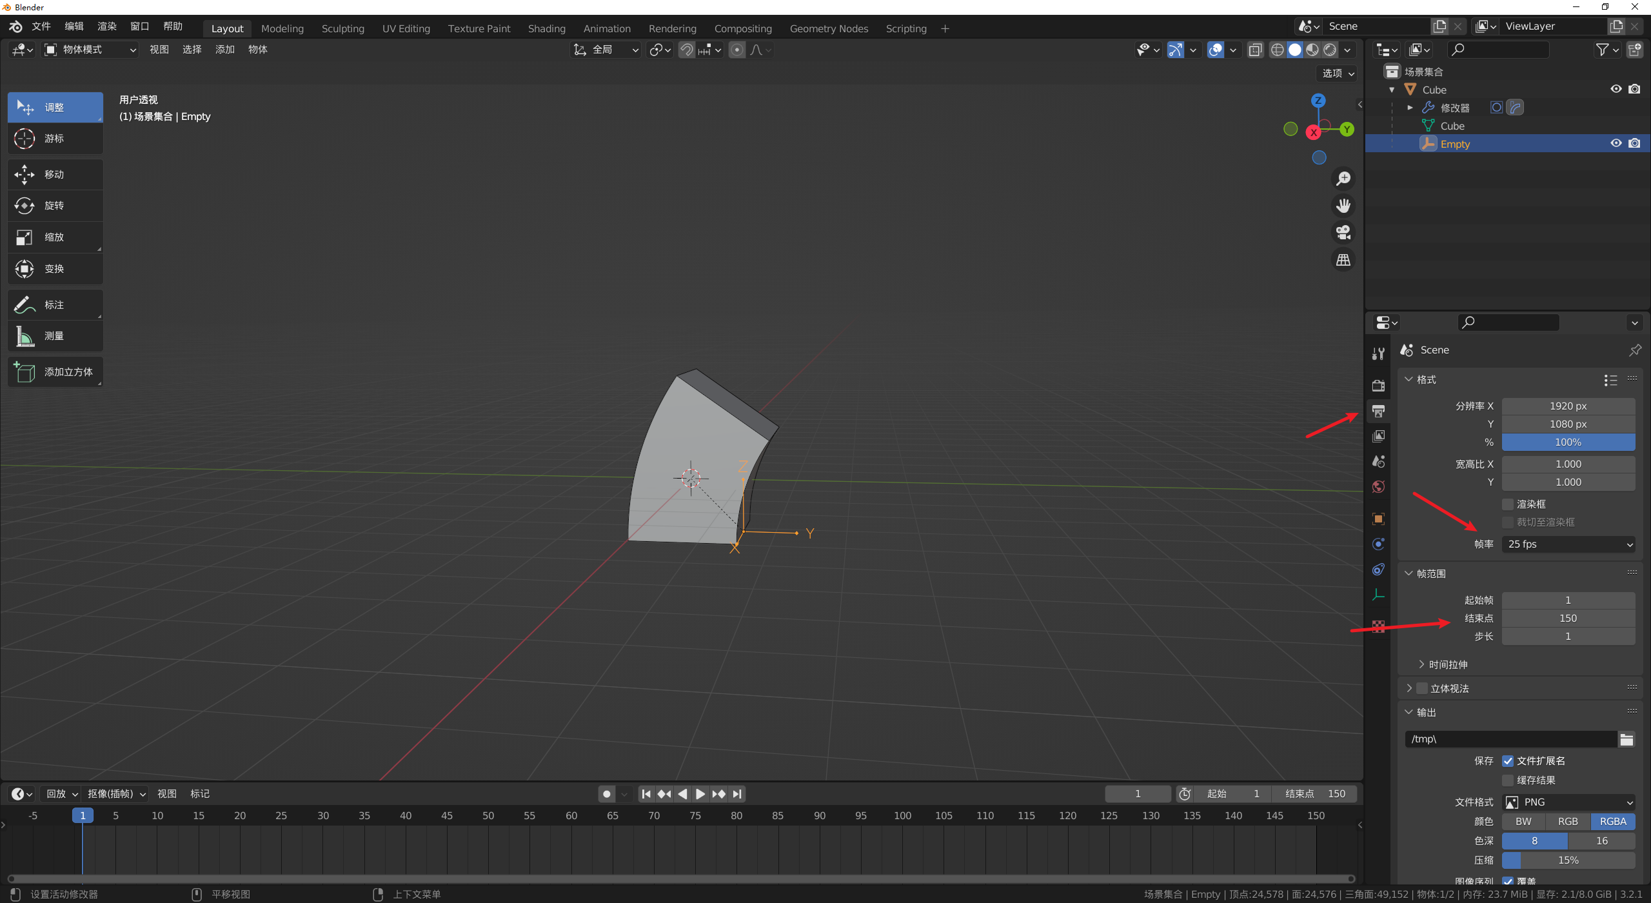
Task: Open the Output properties tab icon
Action: click(x=1378, y=411)
